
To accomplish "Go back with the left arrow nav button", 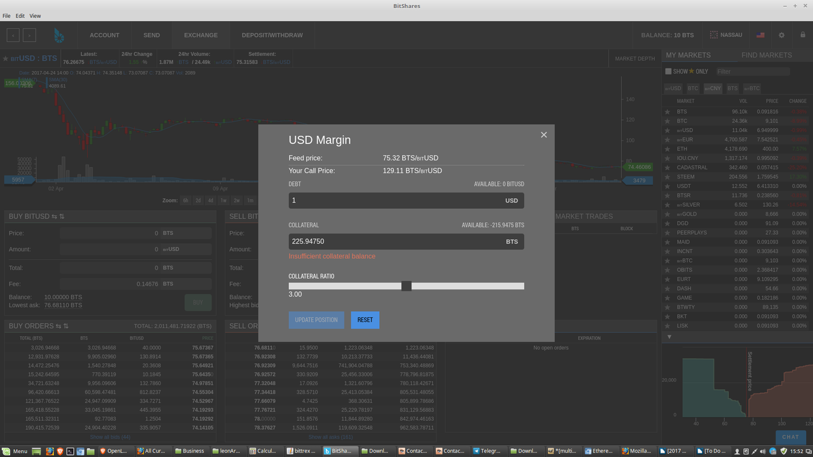I will (x=13, y=35).
